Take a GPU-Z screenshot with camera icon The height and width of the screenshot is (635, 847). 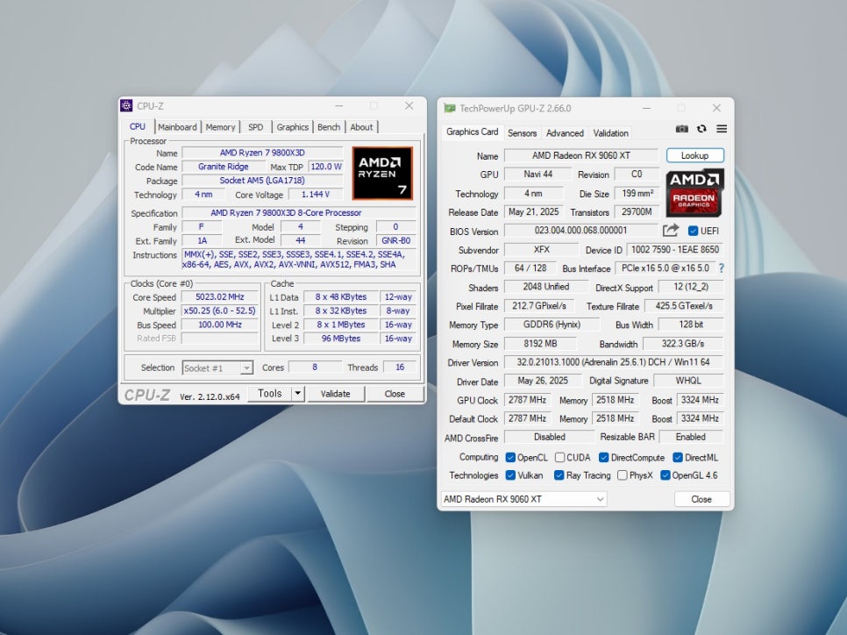point(681,129)
